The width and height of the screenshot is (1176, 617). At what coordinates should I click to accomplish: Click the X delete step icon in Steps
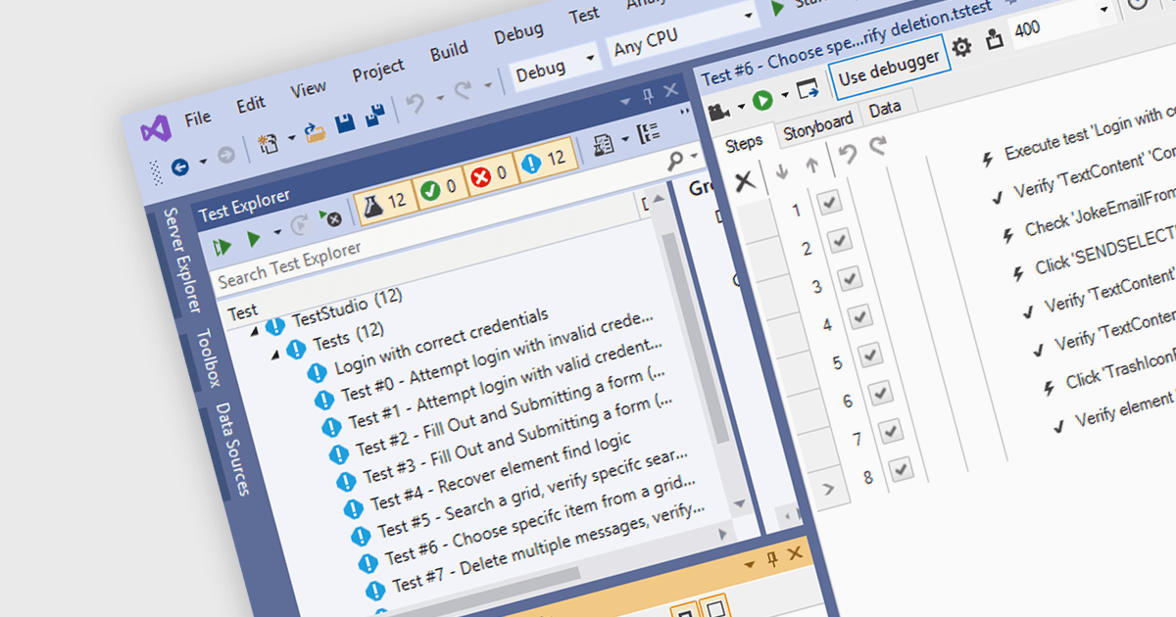tap(745, 180)
